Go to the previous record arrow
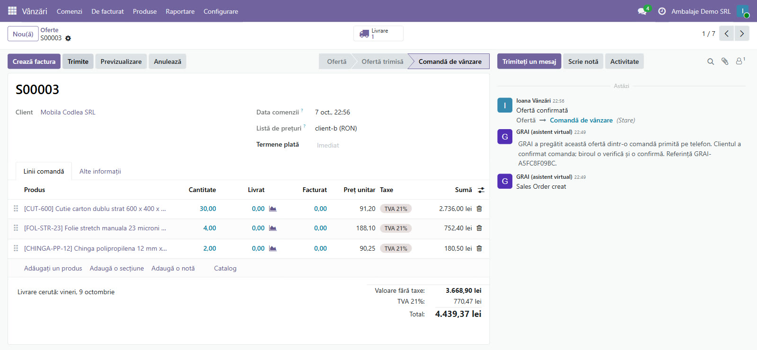The height and width of the screenshot is (350, 757). click(x=726, y=34)
